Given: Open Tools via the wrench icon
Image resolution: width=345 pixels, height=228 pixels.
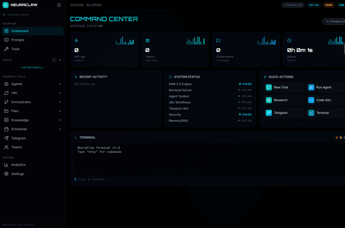Looking at the screenshot, I should tap(6, 49).
